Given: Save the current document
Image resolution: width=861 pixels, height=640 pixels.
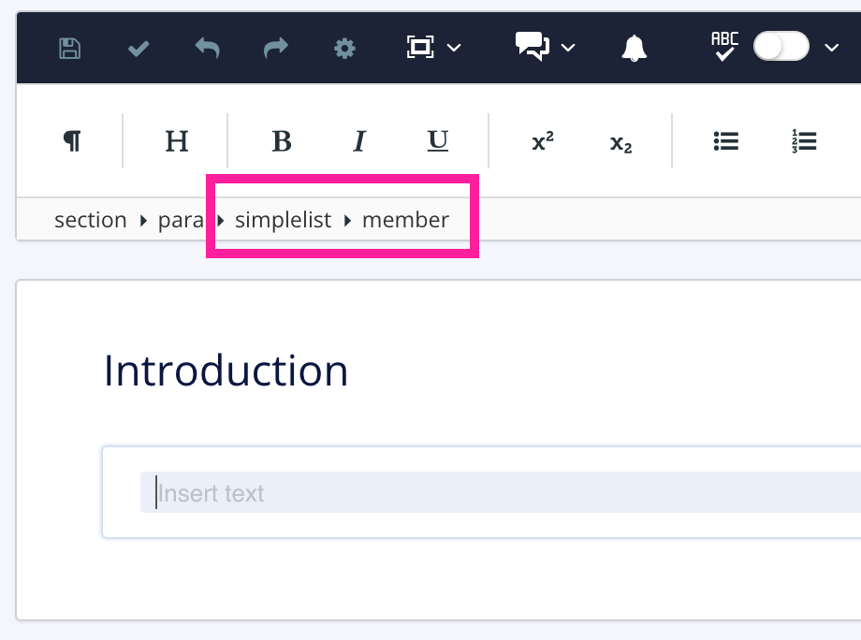Looking at the screenshot, I should point(68,48).
